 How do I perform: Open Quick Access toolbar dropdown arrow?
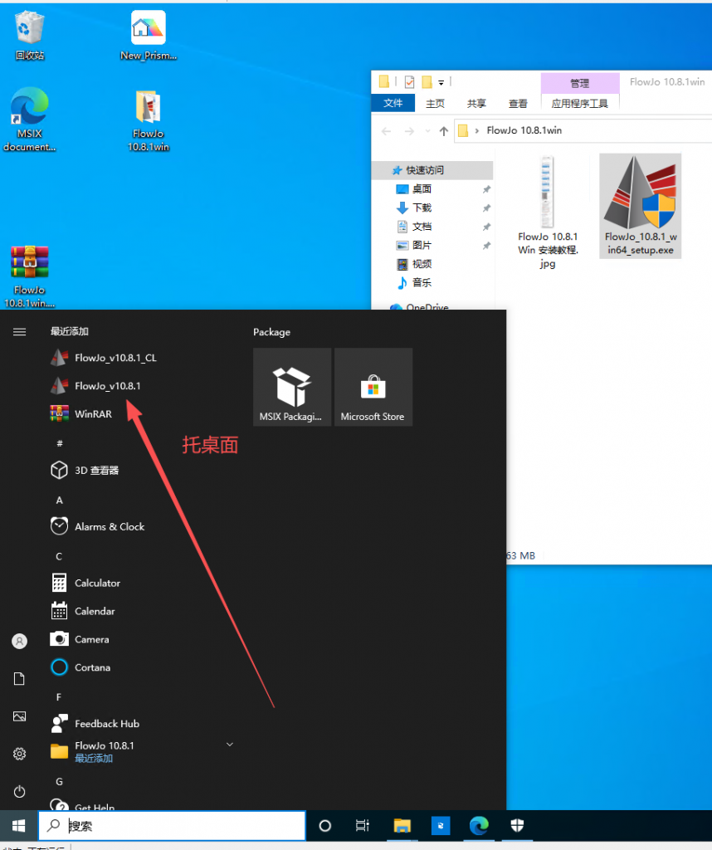pyautogui.click(x=441, y=82)
